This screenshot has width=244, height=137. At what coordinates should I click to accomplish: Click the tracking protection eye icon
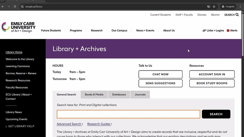pos(208,6)
